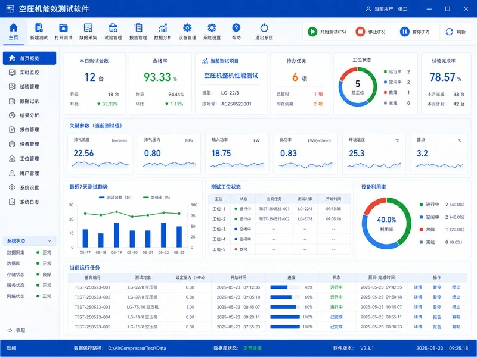
Task: Click the 露点 parameter card
Action: (x=439, y=154)
